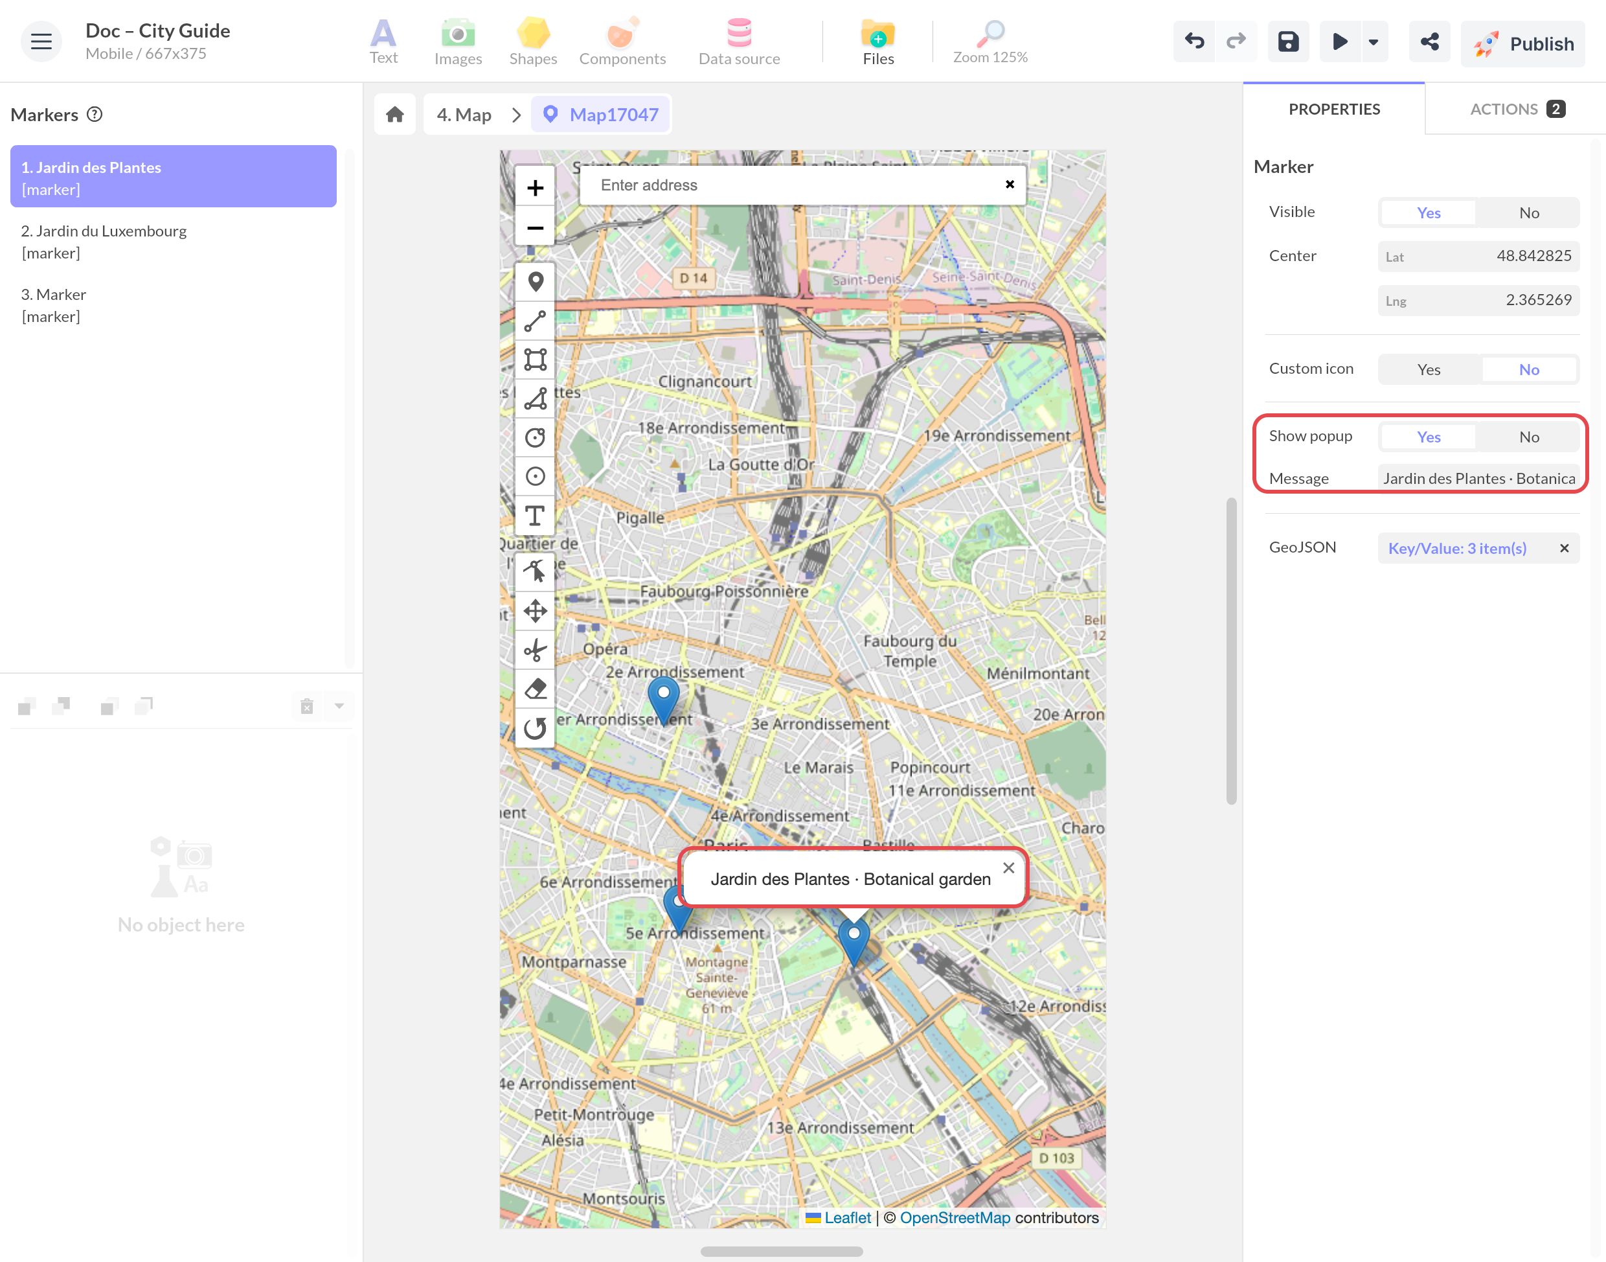Select the draw polyline tool

(x=535, y=321)
